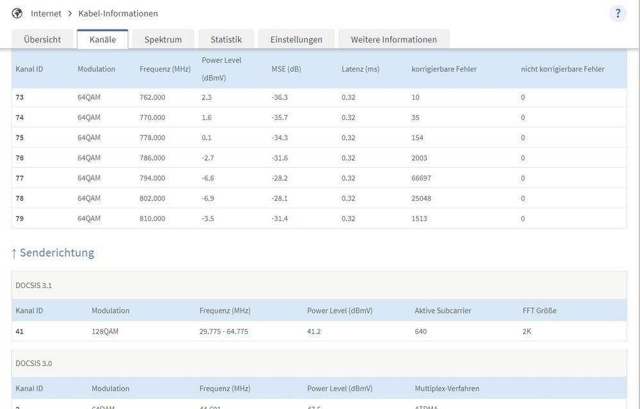Select the Kanäle tab

pyautogui.click(x=103, y=39)
